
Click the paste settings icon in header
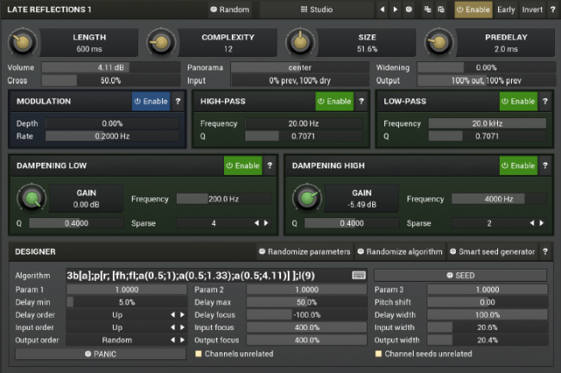click(x=441, y=9)
